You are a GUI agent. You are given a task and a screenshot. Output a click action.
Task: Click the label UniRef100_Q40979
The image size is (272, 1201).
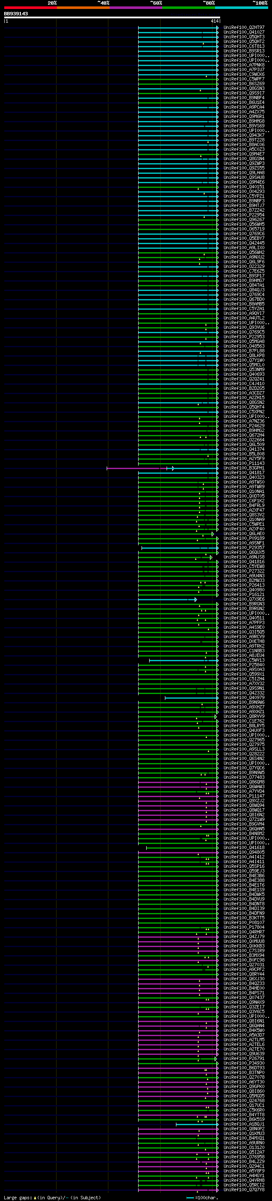point(244,698)
